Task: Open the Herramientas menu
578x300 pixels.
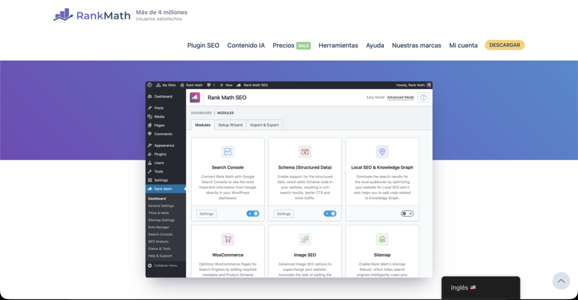Action: pyautogui.click(x=339, y=45)
